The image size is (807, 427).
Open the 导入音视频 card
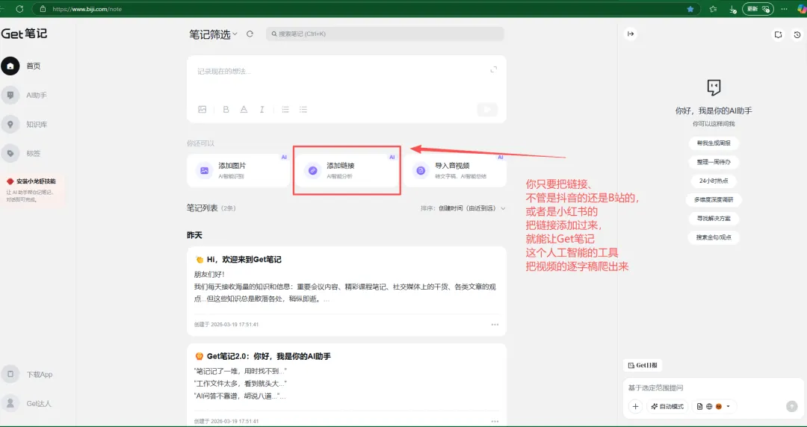455,170
